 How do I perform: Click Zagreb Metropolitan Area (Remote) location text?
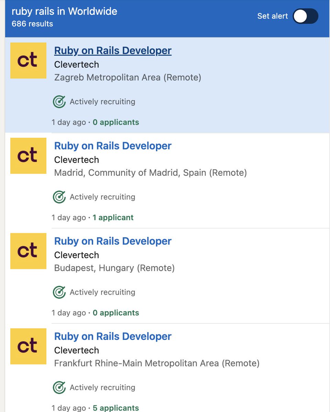point(128,78)
